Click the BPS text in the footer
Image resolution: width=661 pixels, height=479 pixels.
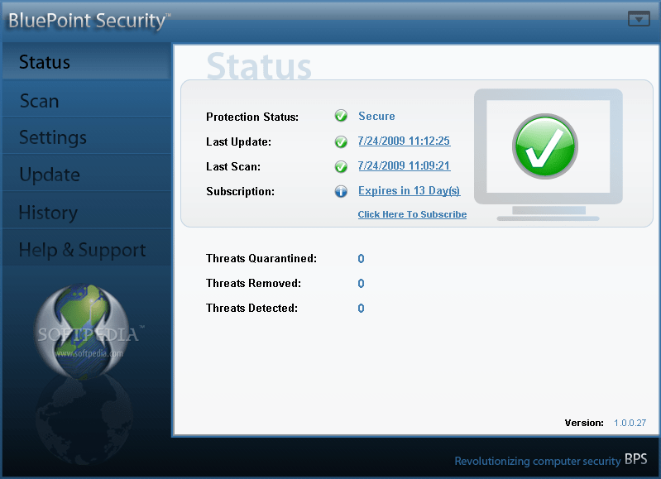point(635,459)
